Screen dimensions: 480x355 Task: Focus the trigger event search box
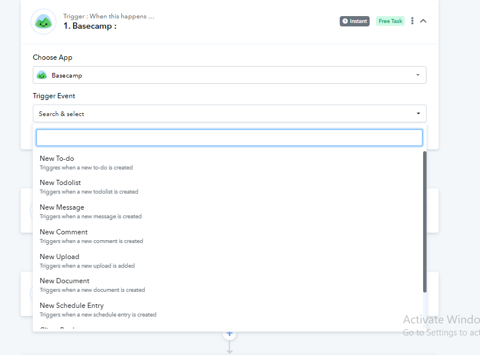[229, 138]
